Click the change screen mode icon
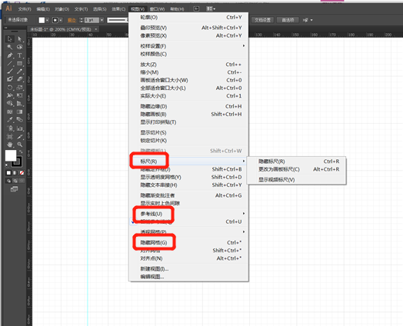 click(x=14, y=189)
